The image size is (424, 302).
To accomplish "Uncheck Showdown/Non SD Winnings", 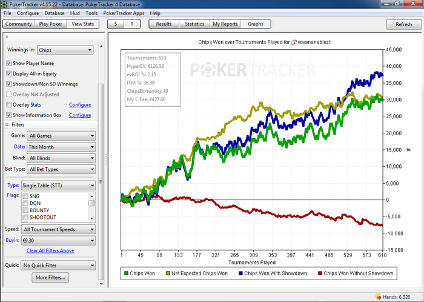I will click(x=9, y=84).
